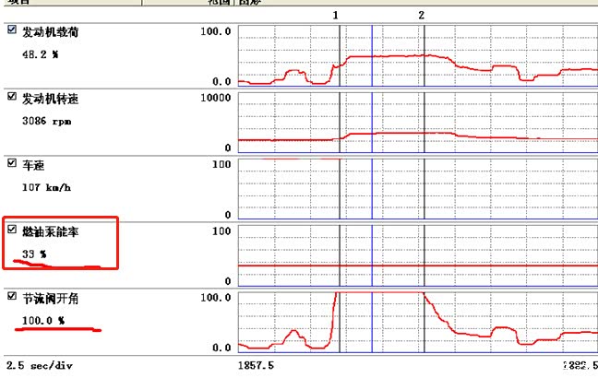Viewport: 598px width, 378px height.
Task: Toggle the 发动机转速 checkbox
Action: pos(11,97)
